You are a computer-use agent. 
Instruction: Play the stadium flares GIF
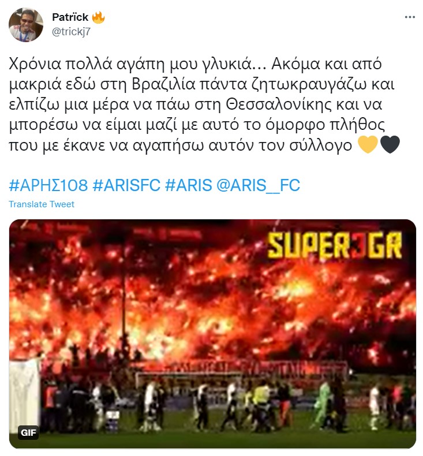(212, 334)
